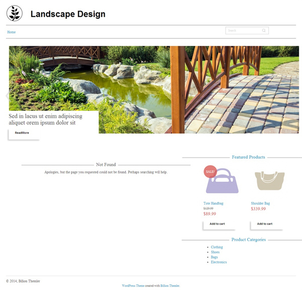The height and width of the screenshot is (290, 302).
Task: Click the previous slide arrow on slider
Action: [x=8, y=95]
